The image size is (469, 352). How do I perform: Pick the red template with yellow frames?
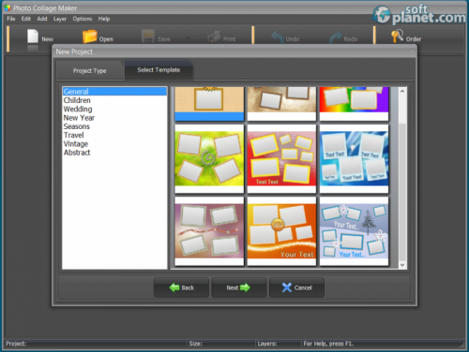tap(281, 159)
